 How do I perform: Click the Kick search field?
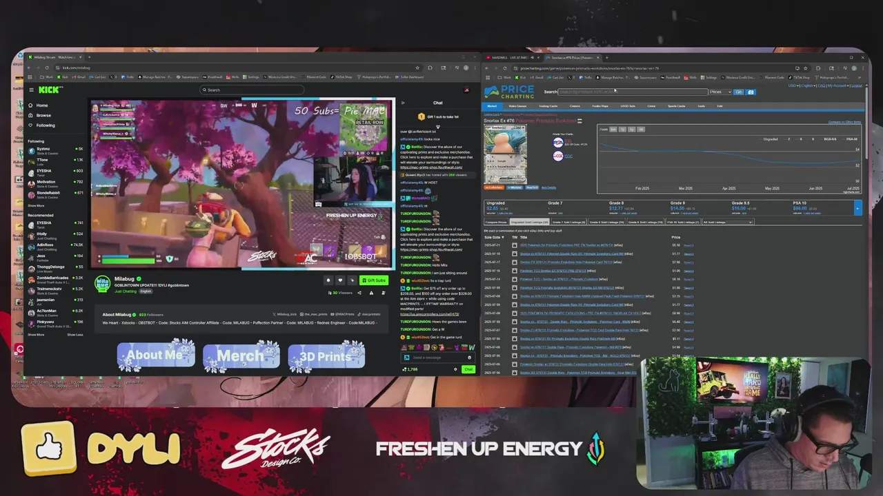point(252,90)
